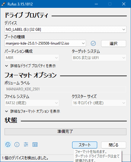Click the デバイス label
The height and width of the screenshot is (162, 131).
pyautogui.click(x=11, y=23)
